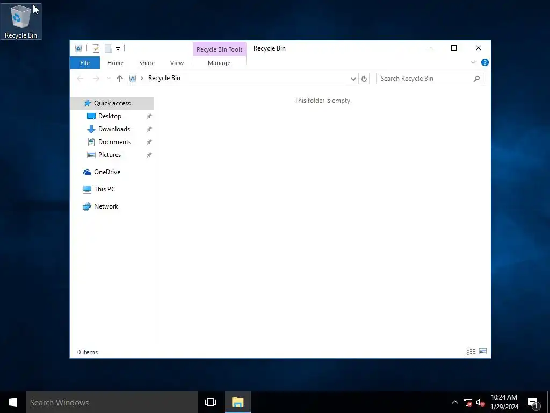Viewport: 550px width, 413px height.
Task: Open Help with the question mark icon
Action: pos(485,62)
